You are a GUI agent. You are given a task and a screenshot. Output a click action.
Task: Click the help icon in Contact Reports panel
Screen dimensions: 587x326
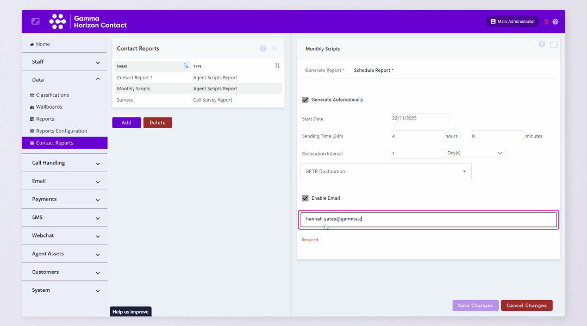click(263, 48)
